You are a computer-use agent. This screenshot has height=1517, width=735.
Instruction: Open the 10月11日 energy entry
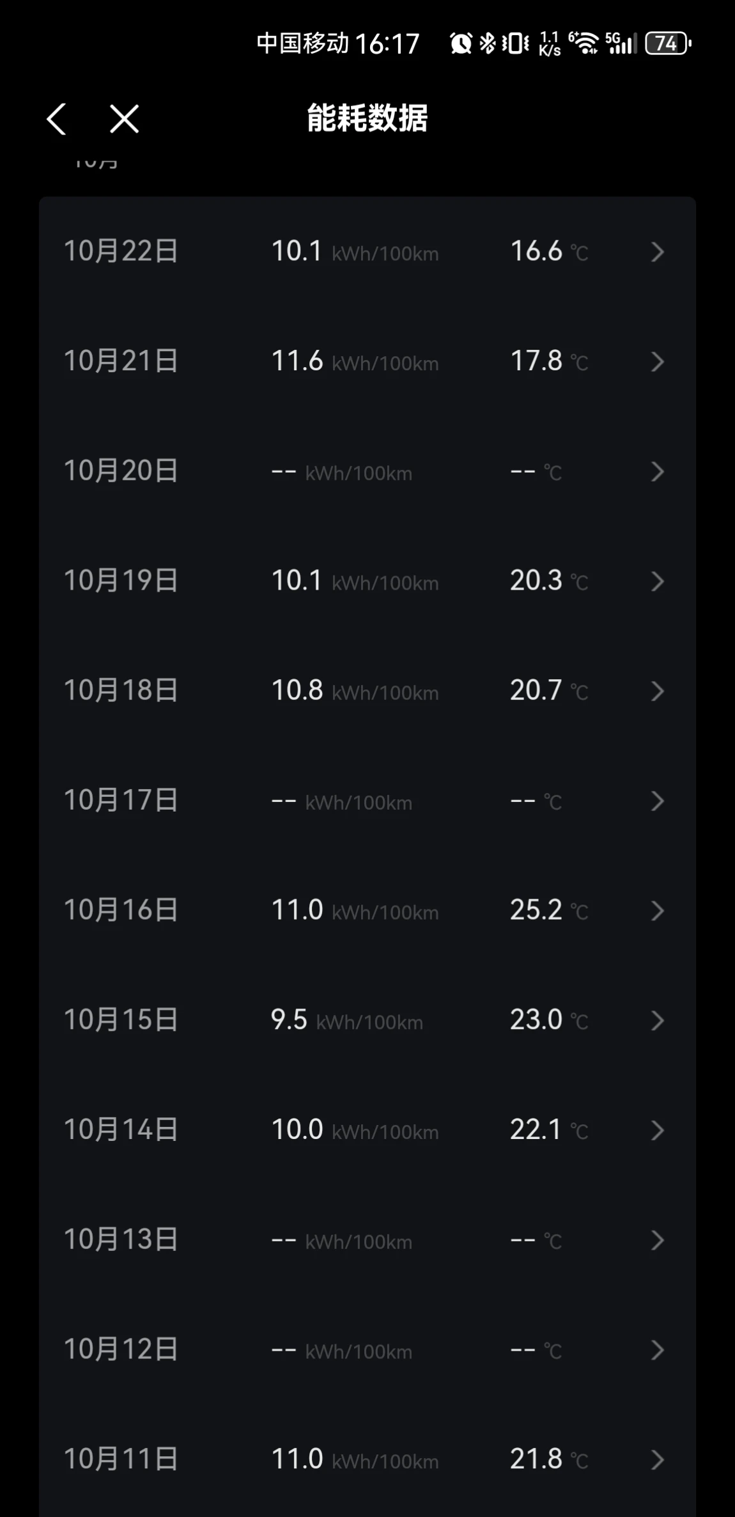(x=121, y=1459)
